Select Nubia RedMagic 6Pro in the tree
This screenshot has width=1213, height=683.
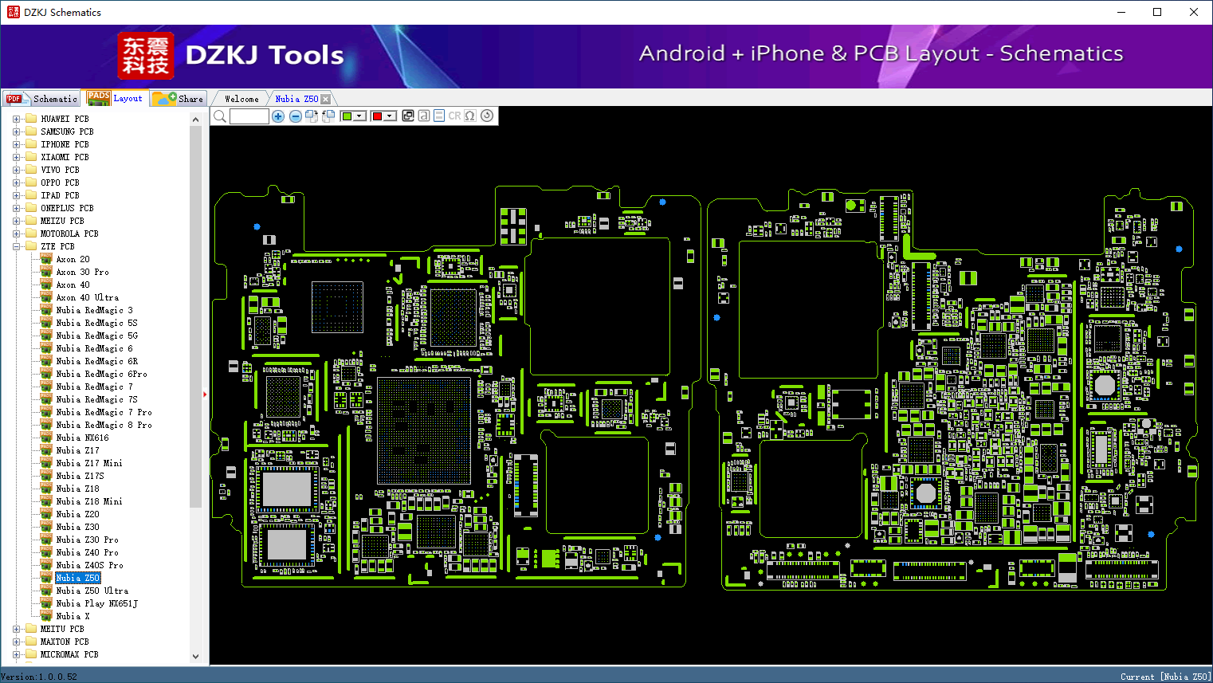coord(101,374)
